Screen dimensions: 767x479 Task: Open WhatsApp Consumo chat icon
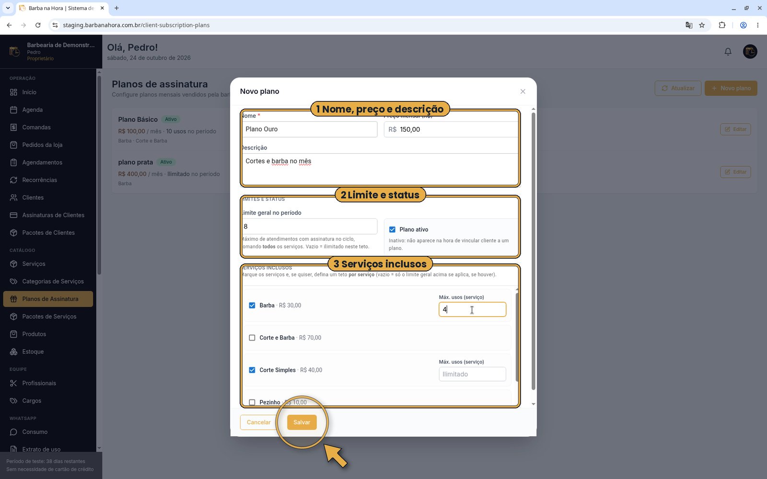13,432
